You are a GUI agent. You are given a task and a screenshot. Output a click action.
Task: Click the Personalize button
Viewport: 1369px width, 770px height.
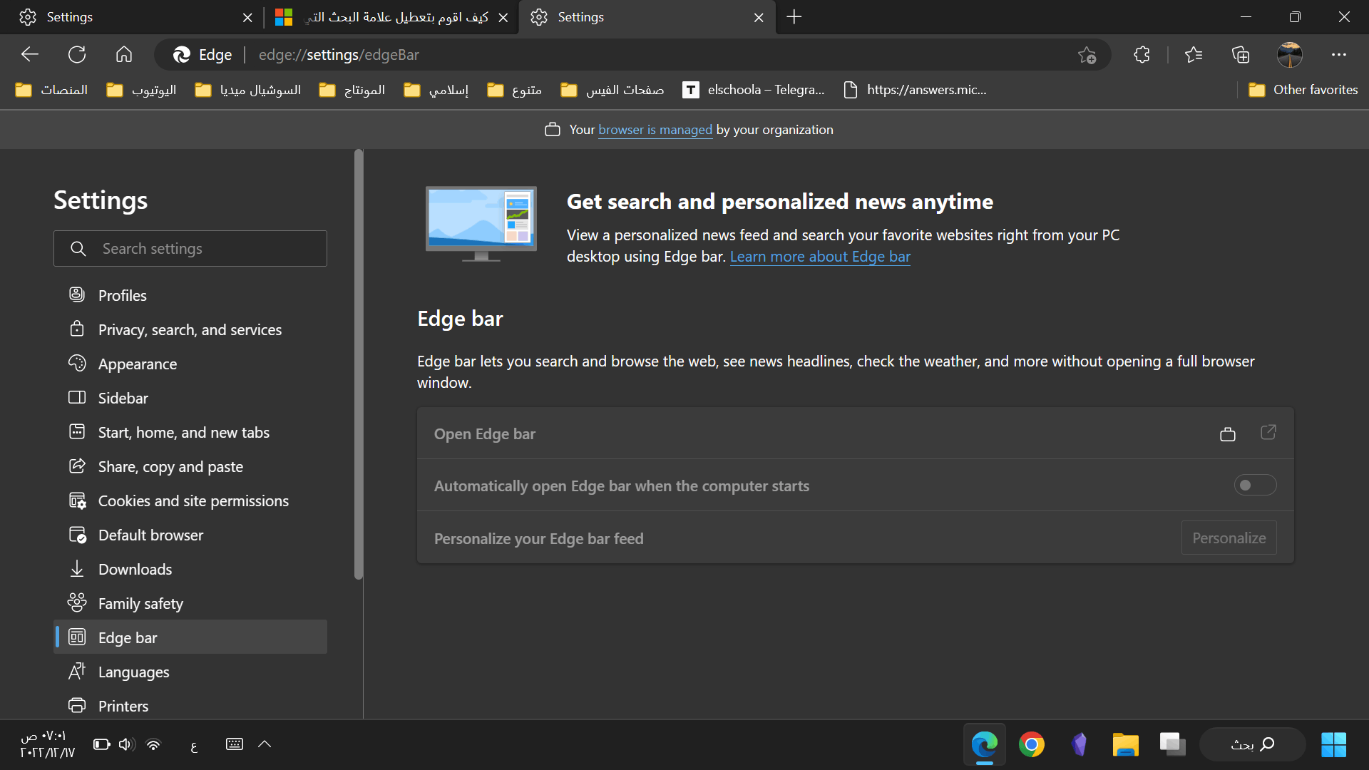pos(1229,538)
